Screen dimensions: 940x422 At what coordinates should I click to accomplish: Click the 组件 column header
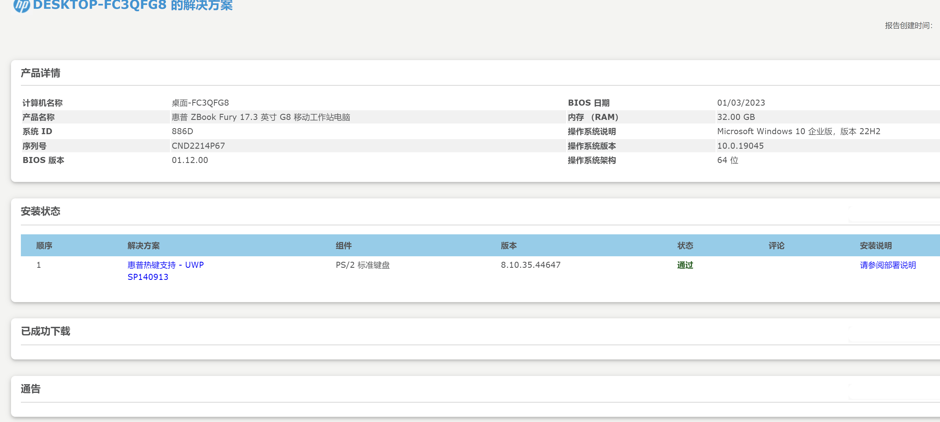coord(344,246)
